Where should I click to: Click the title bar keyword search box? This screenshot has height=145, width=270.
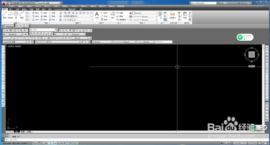click(x=204, y=3)
